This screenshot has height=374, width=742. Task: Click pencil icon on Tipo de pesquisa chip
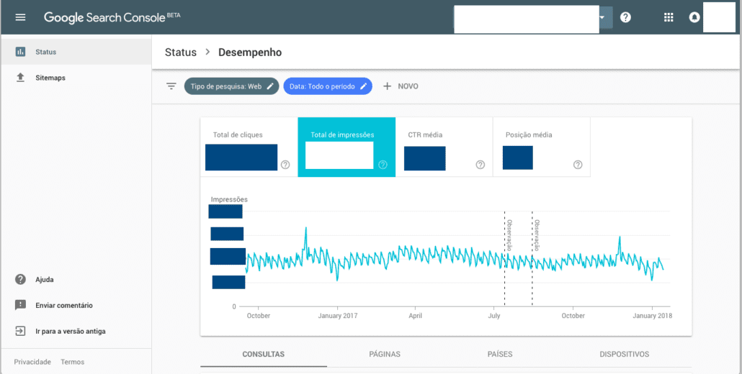coord(269,86)
